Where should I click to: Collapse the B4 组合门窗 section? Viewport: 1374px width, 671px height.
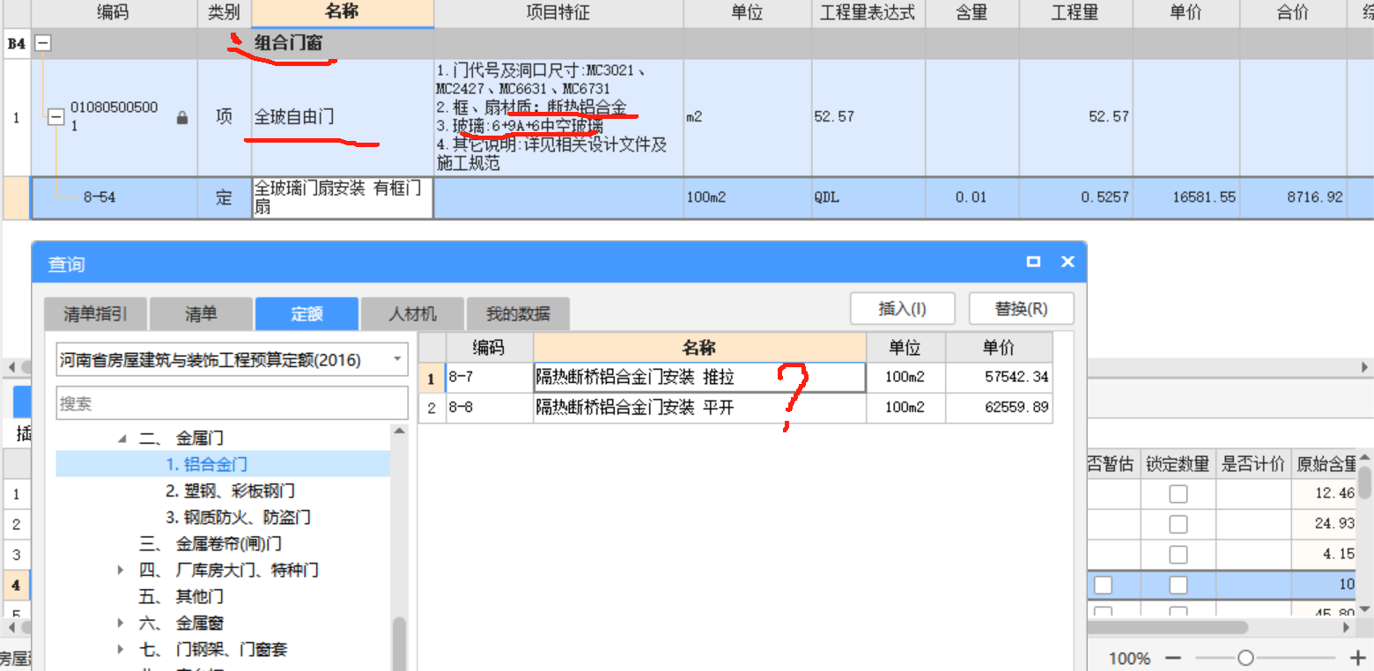pos(42,42)
